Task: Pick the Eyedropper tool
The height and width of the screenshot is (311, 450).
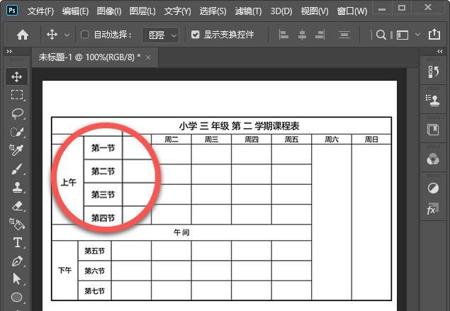Action: click(17, 150)
